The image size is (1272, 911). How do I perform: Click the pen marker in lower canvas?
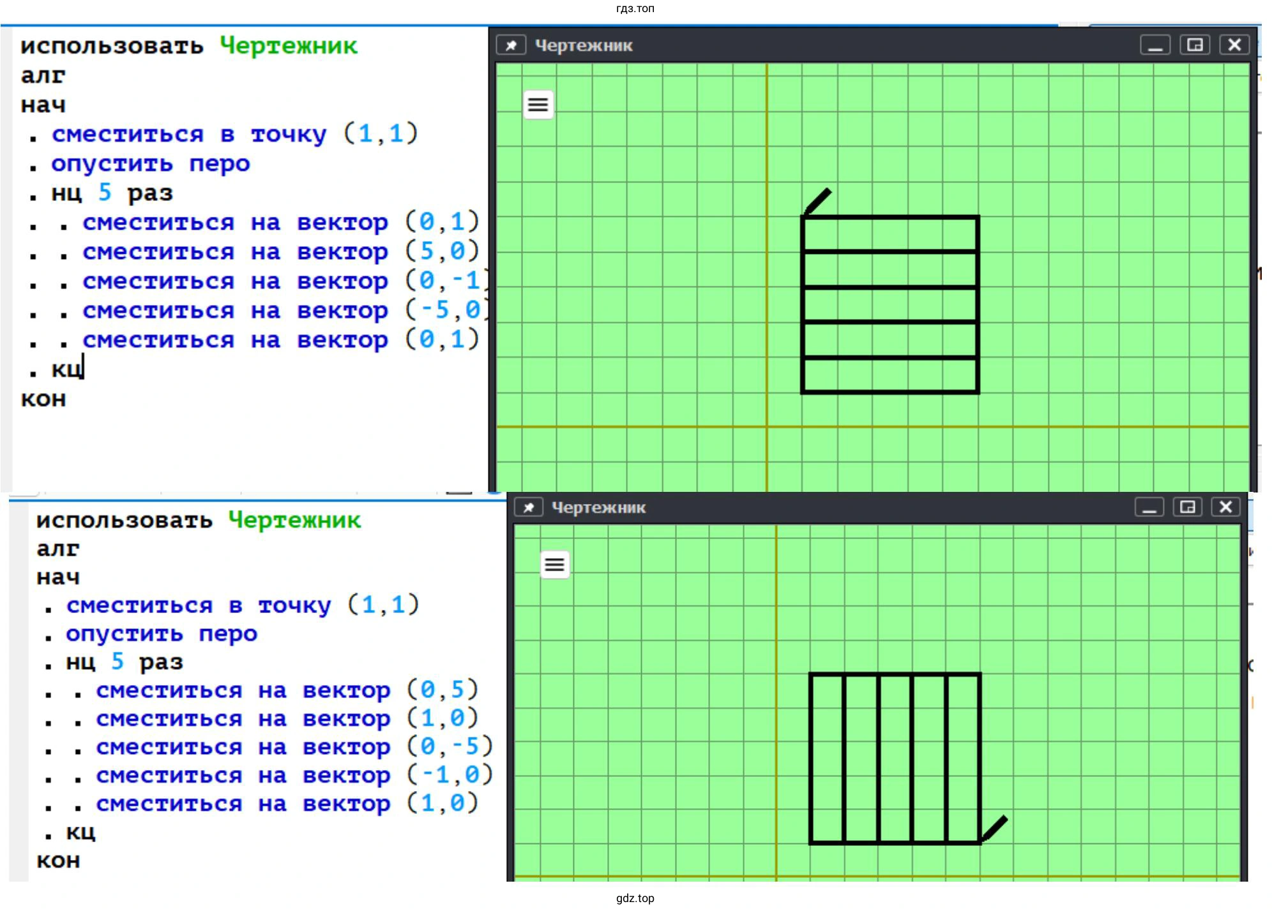(995, 828)
